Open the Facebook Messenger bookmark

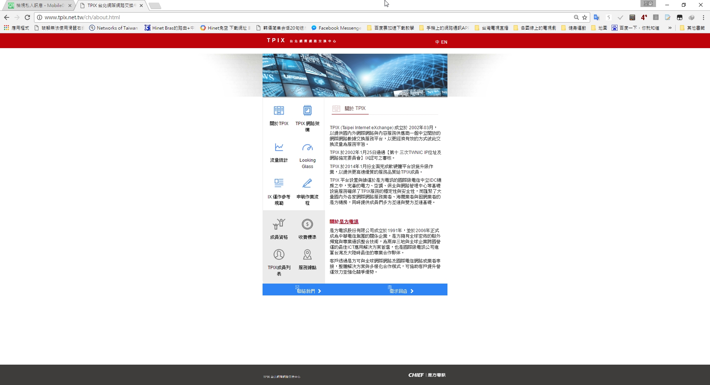click(x=337, y=28)
